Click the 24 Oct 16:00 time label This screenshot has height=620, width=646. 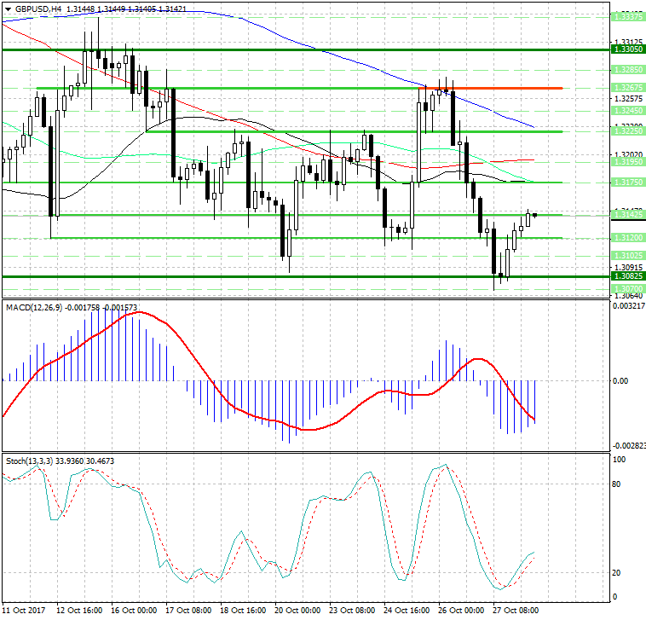click(407, 611)
